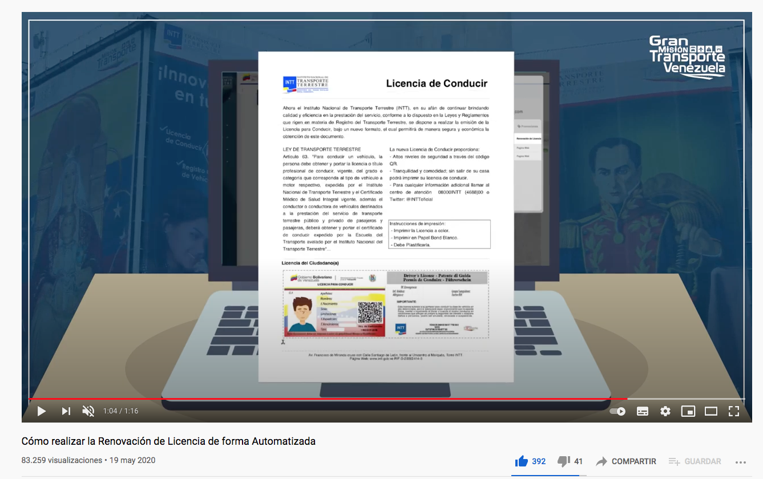Click the 83.259 visualizaciones view count
This screenshot has height=479, width=763.
(62, 460)
